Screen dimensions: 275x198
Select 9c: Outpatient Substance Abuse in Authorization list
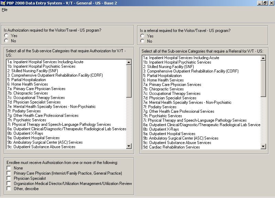click(x=66, y=147)
